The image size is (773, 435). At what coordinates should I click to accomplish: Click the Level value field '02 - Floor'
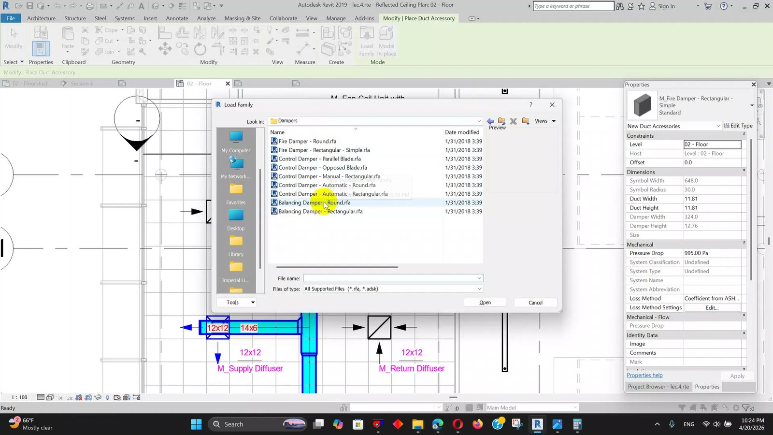[712, 145]
